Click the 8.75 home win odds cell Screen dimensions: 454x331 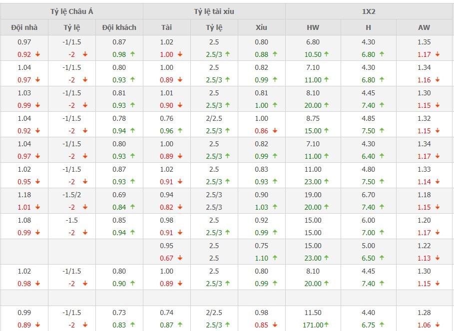click(x=313, y=118)
